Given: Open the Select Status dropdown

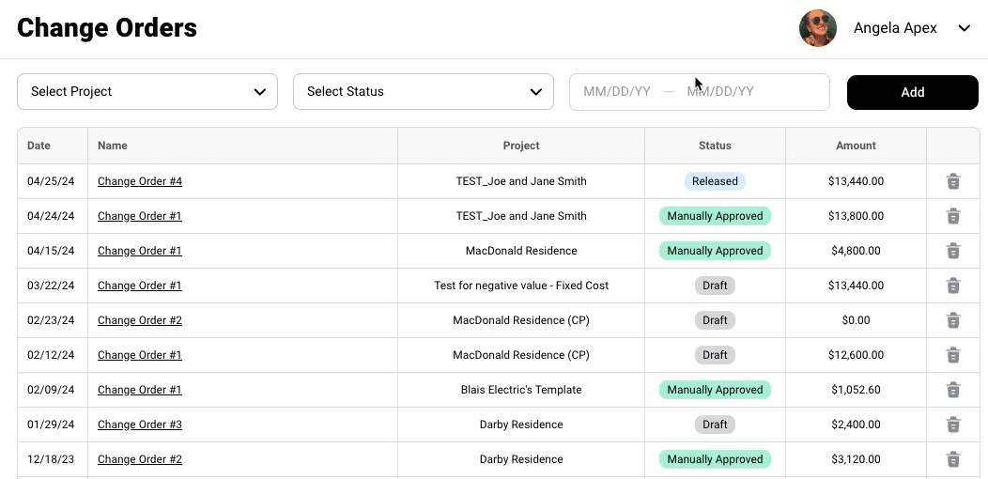Looking at the screenshot, I should (424, 91).
